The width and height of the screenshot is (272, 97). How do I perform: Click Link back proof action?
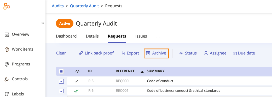pyautogui.click(x=96, y=53)
